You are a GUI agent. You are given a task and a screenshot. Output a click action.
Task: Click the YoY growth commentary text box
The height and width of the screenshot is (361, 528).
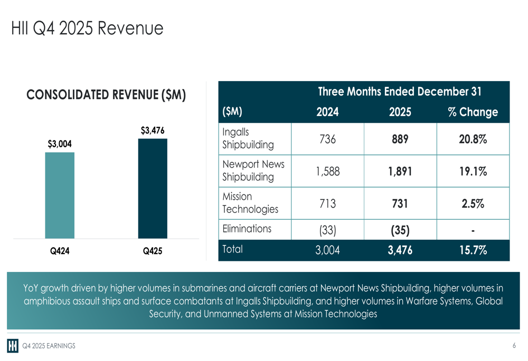pos(263,301)
